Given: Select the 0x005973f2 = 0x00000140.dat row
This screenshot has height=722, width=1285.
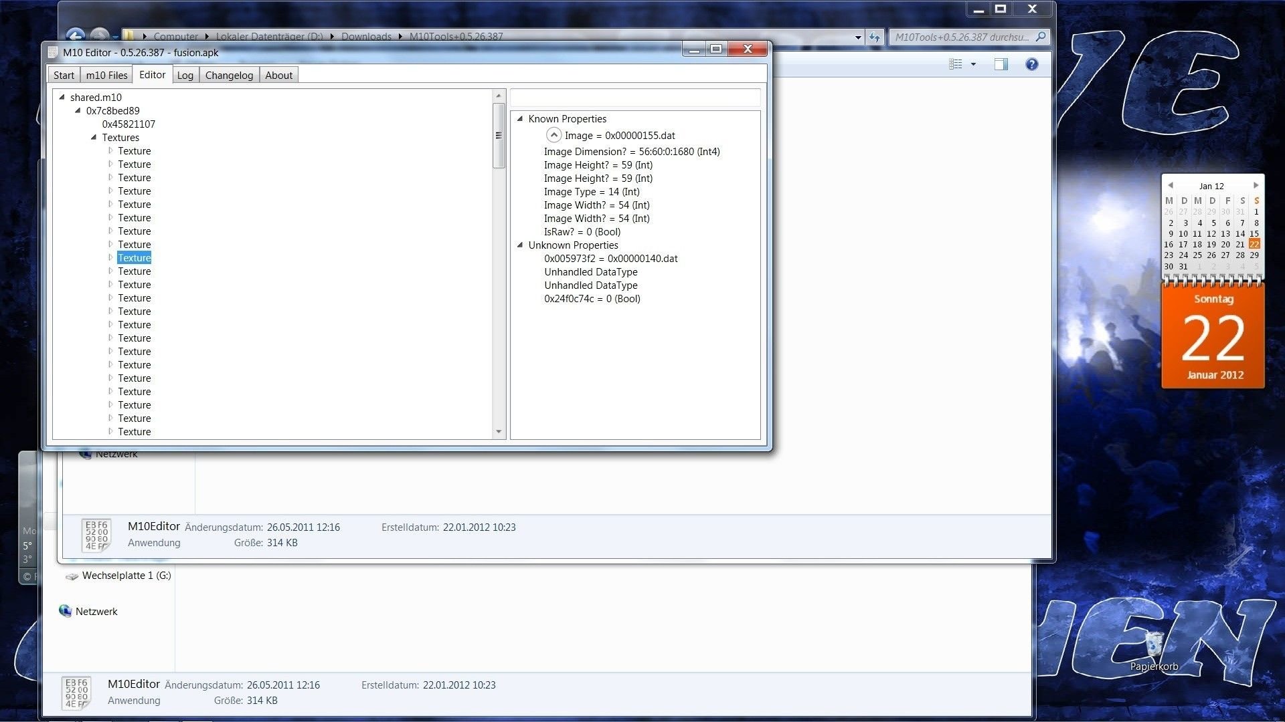Looking at the screenshot, I should (x=610, y=259).
